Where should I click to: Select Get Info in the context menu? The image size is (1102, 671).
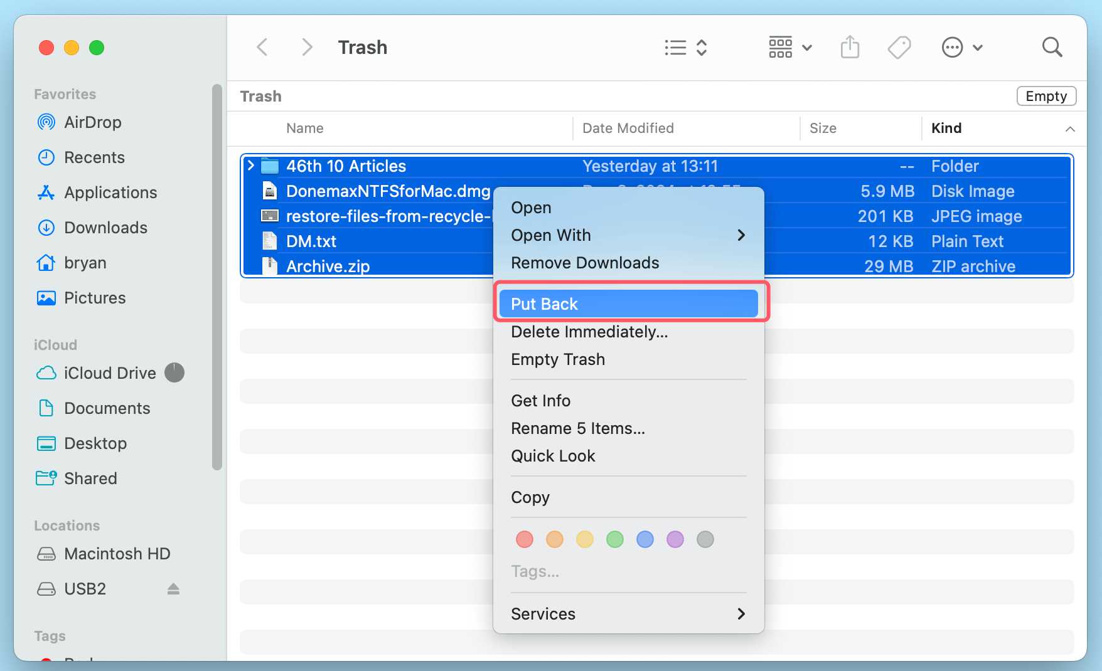[x=540, y=400]
